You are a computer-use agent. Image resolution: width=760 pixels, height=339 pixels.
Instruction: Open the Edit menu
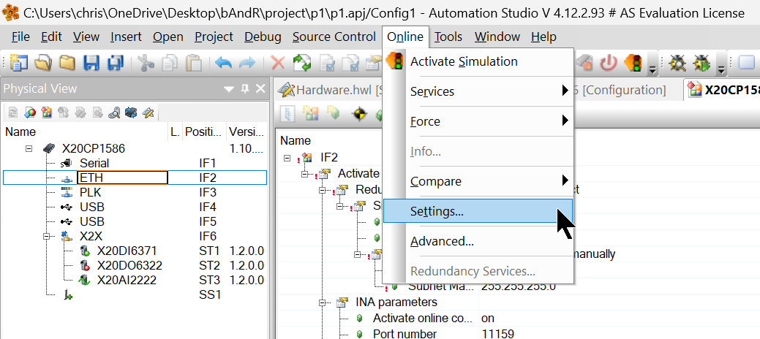click(51, 37)
